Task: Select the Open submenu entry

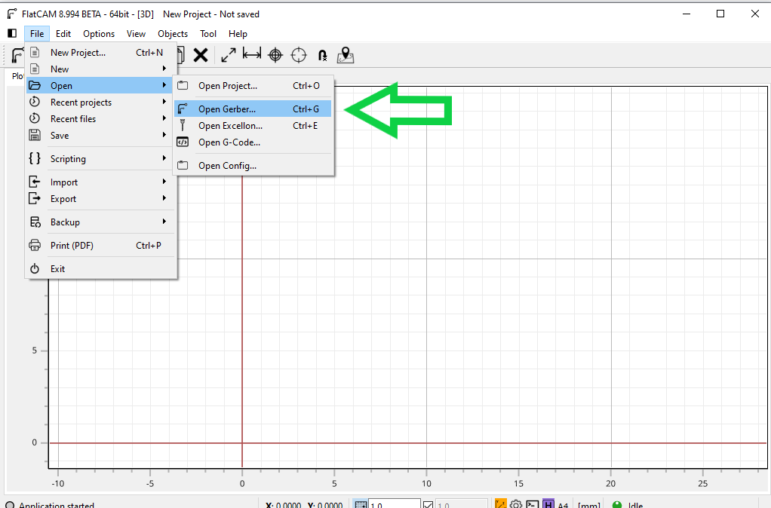Action: [101, 85]
